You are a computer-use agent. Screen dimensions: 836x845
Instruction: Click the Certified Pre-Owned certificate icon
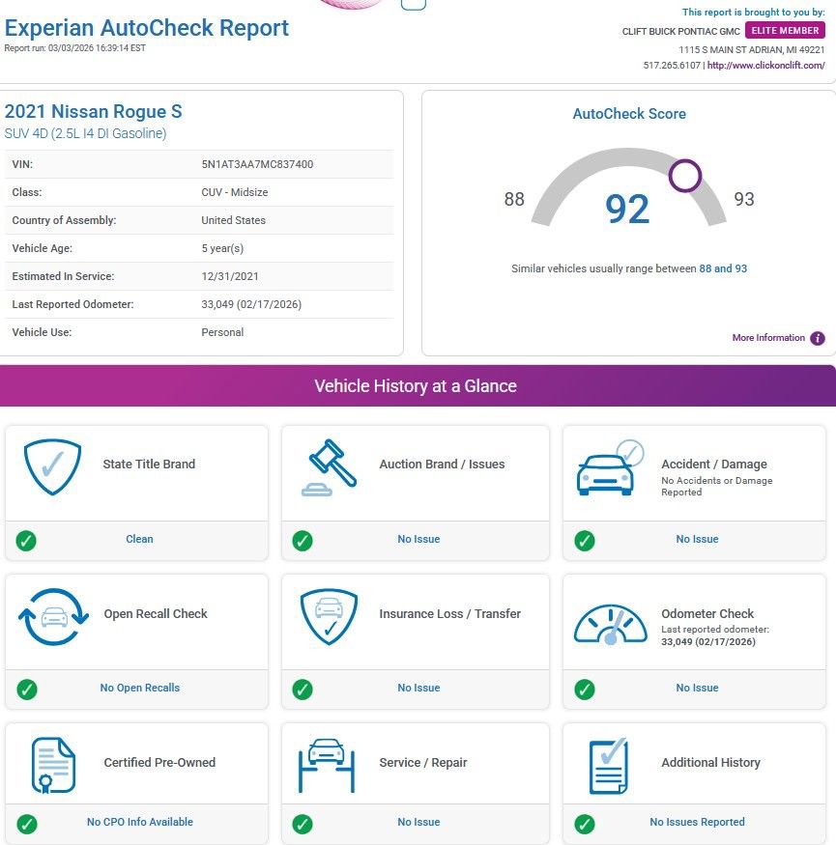pyautogui.click(x=52, y=765)
